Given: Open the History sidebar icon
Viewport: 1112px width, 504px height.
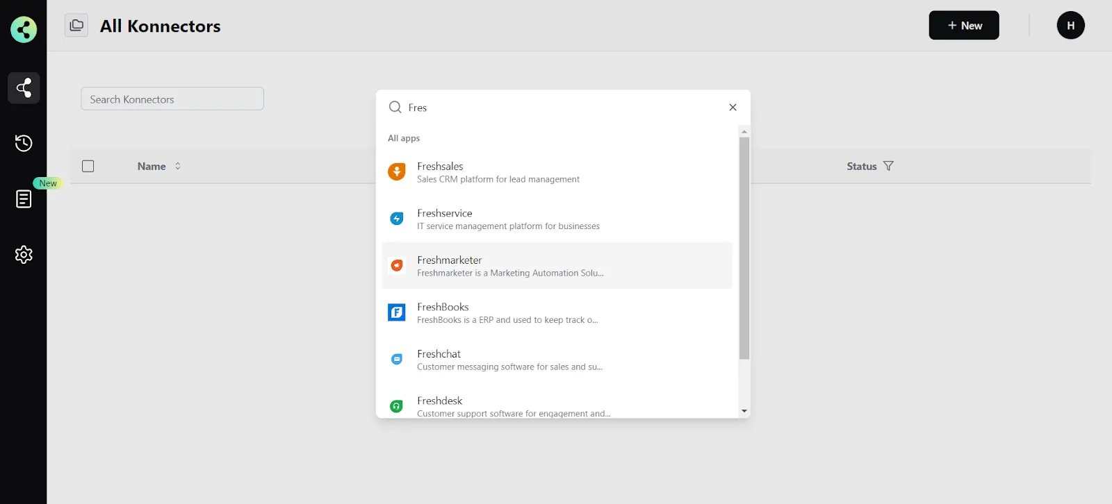Looking at the screenshot, I should (x=24, y=143).
